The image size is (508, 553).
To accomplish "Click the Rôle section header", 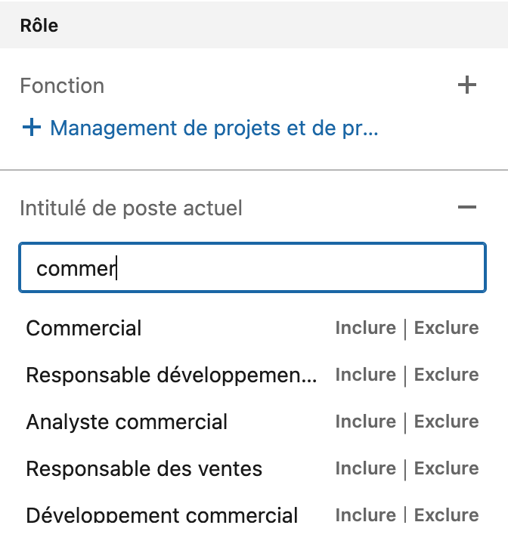I will [39, 26].
